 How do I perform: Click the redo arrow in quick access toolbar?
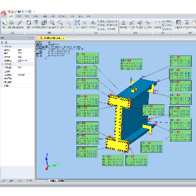pos(26,11)
